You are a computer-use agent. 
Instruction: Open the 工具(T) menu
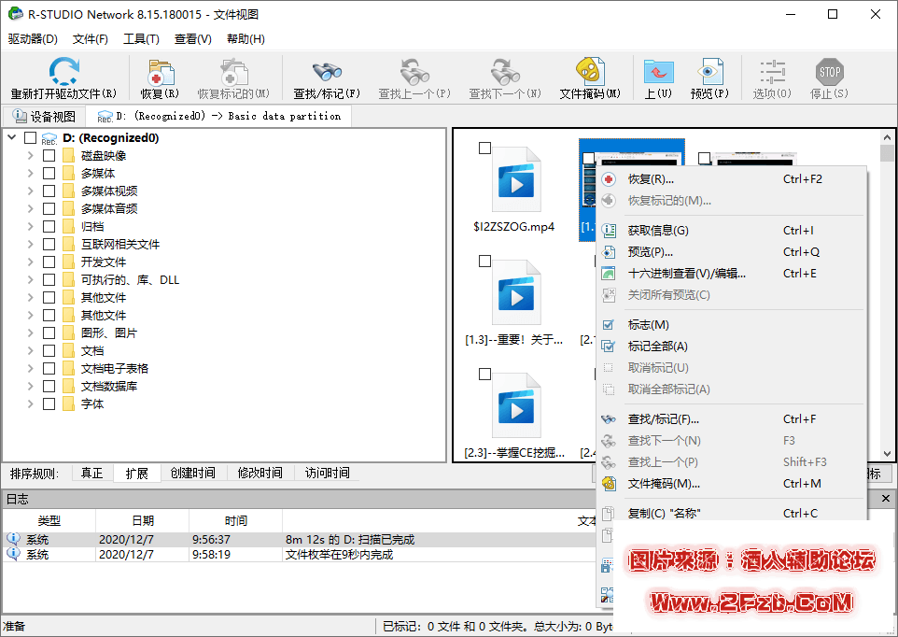click(141, 39)
